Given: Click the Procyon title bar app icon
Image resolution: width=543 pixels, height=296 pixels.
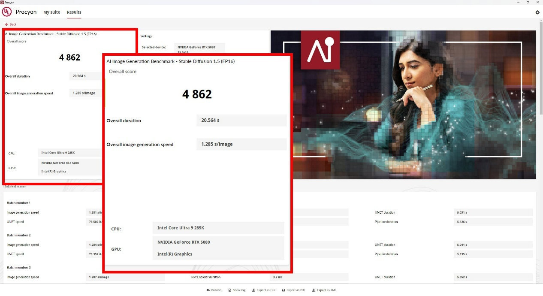Looking at the screenshot, I should point(2,2).
